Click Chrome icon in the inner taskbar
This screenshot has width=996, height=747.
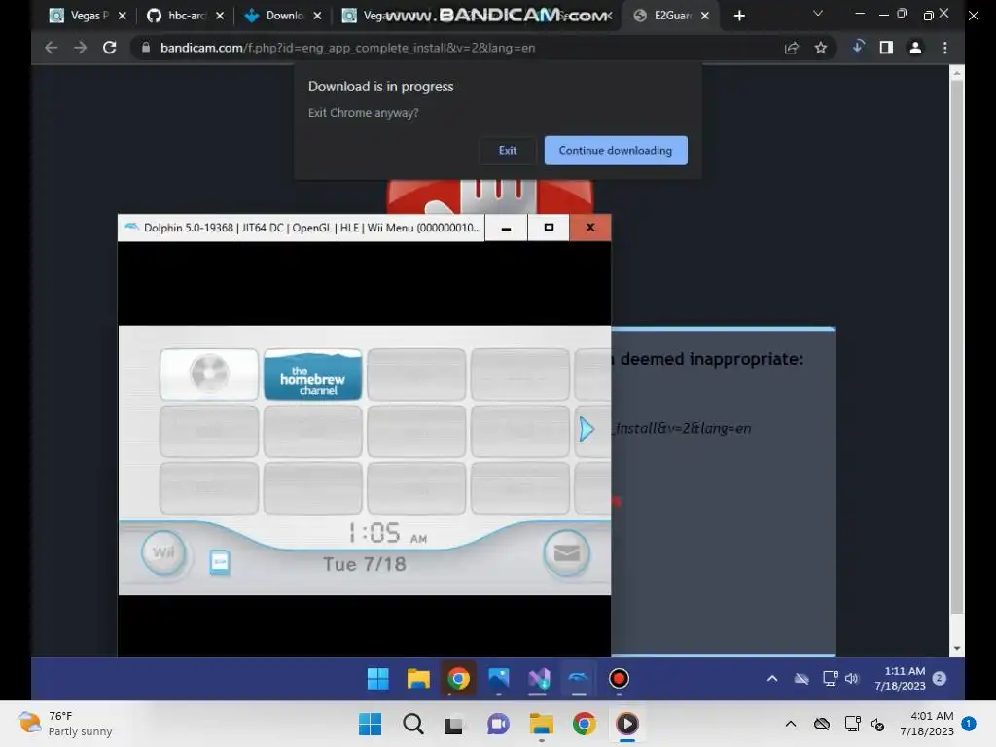[x=458, y=678]
